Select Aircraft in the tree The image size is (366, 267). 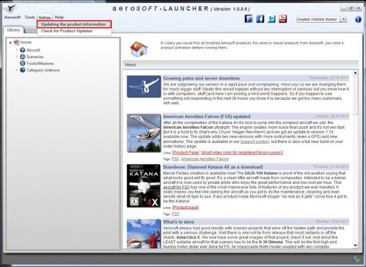pos(33,50)
